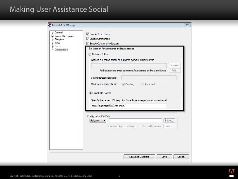238x179 pixels.
Task: Toggle the Enable Topic Rating checkbox
Action: point(88,34)
